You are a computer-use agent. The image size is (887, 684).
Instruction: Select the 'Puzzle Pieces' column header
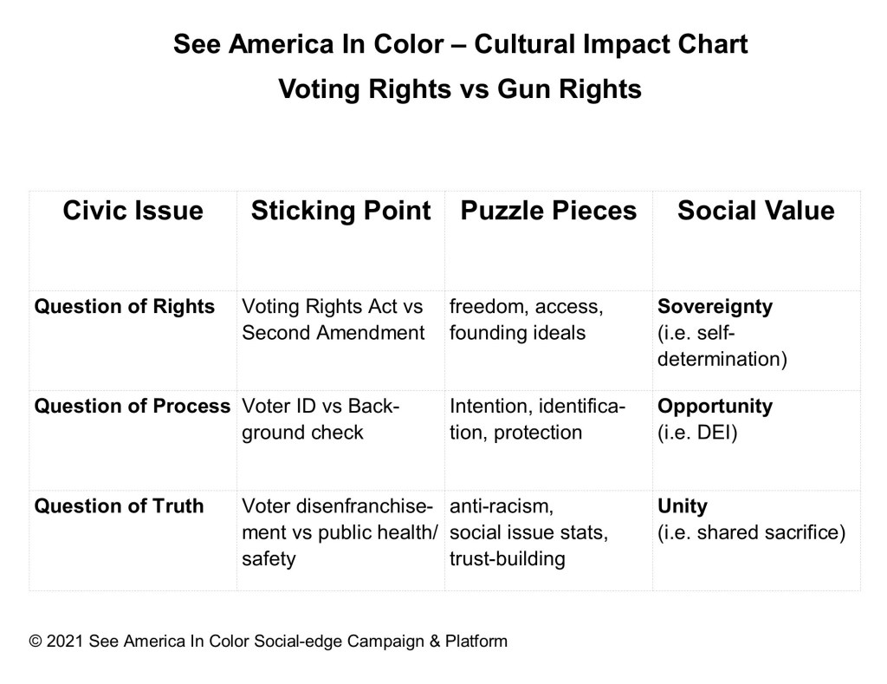point(548,211)
